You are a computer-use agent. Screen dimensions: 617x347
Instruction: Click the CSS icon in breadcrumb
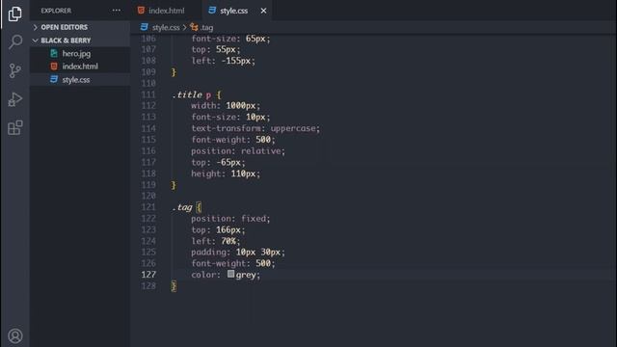144,27
